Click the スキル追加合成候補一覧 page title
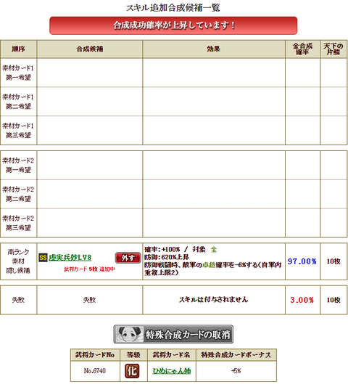The width and height of the screenshot is (348, 387). (173, 8)
